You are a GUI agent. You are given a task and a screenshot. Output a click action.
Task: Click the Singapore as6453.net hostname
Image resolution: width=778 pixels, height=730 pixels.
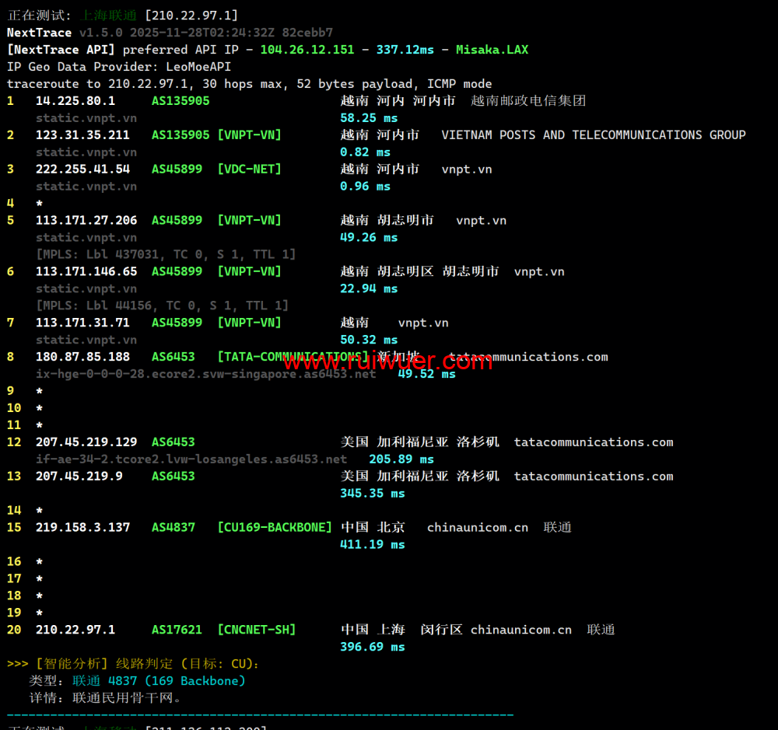pos(205,374)
